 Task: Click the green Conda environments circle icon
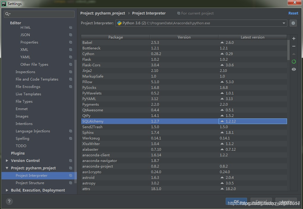pyautogui.click(x=294, y=62)
